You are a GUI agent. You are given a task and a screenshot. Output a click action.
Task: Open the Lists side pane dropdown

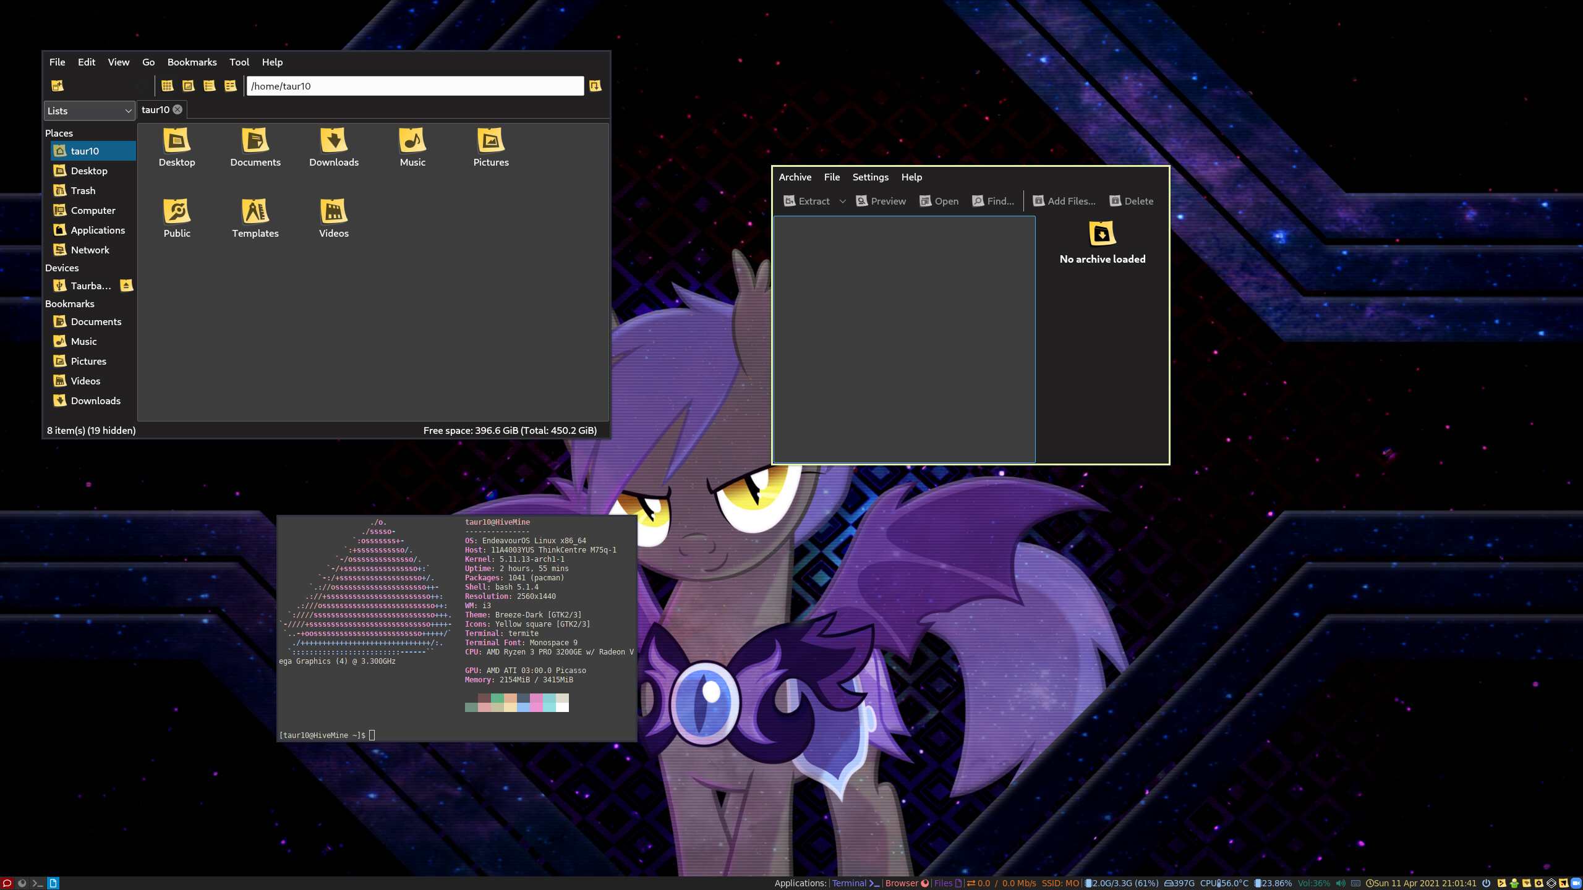pyautogui.click(x=90, y=111)
